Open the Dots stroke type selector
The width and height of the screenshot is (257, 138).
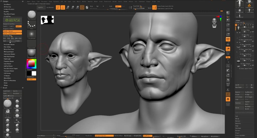pos(32,25)
